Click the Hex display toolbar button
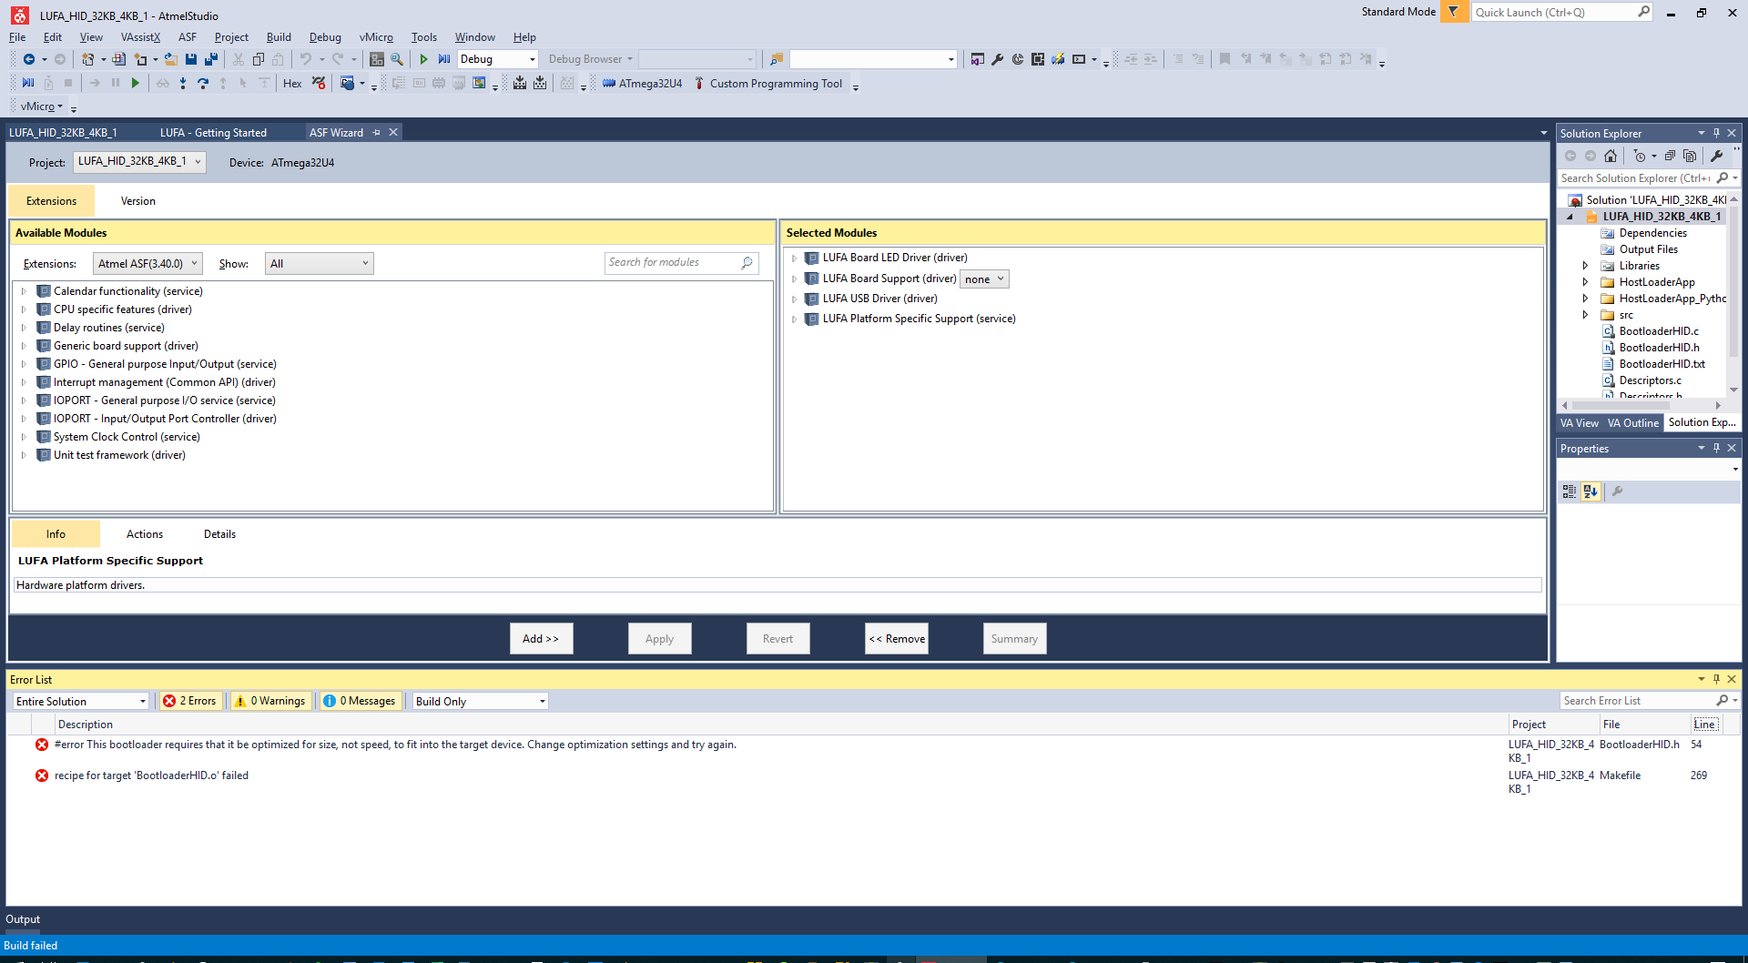This screenshot has width=1748, height=963. click(292, 84)
